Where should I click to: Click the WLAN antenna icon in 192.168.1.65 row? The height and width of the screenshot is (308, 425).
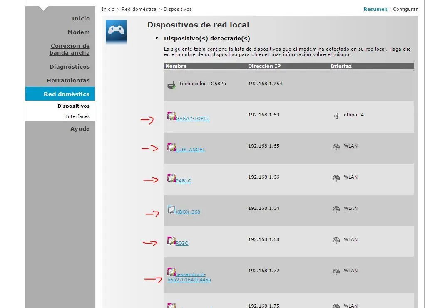(336, 147)
